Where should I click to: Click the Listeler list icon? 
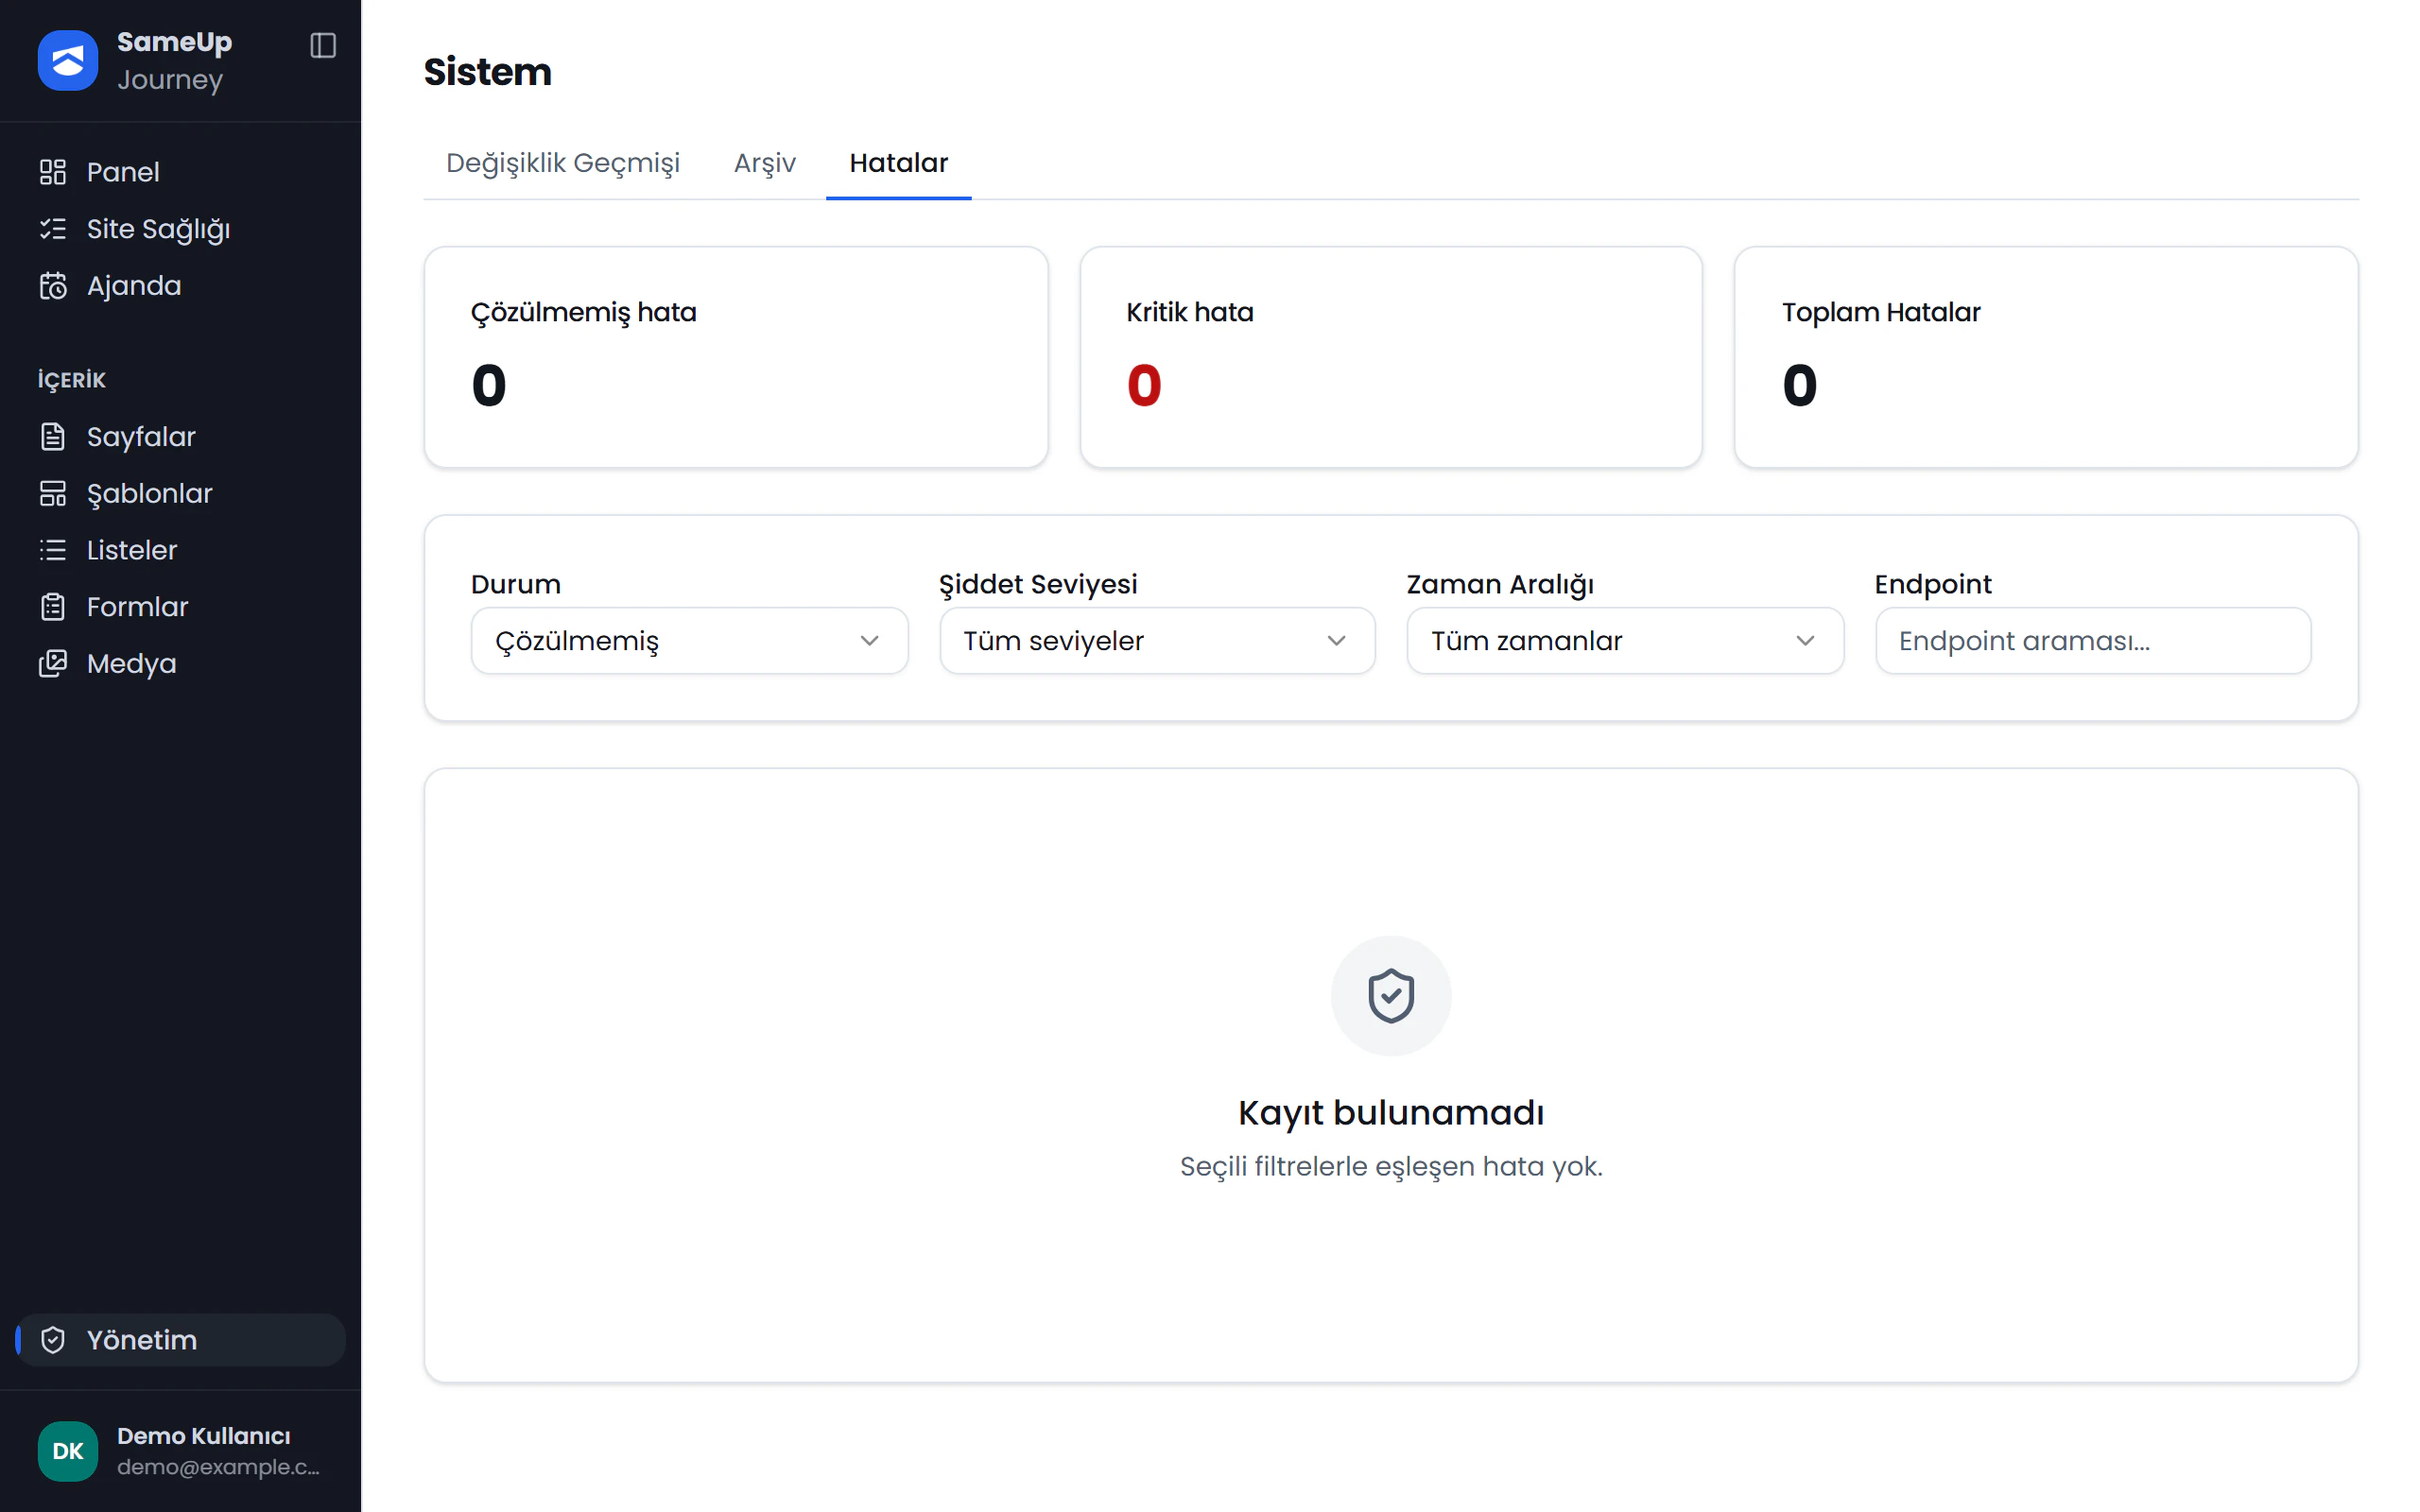click(53, 550)
